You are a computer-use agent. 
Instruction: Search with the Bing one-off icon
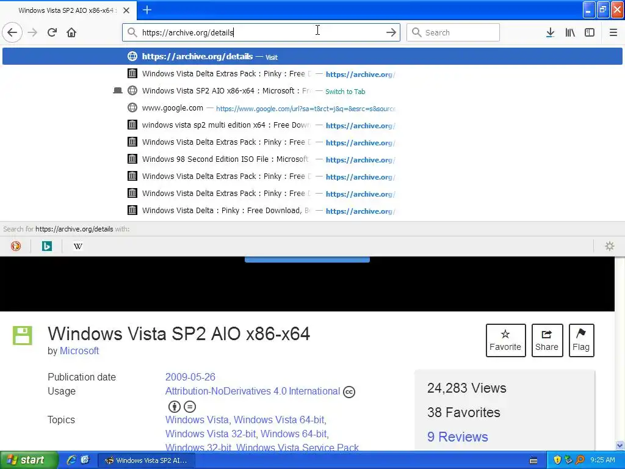[46, 246]
